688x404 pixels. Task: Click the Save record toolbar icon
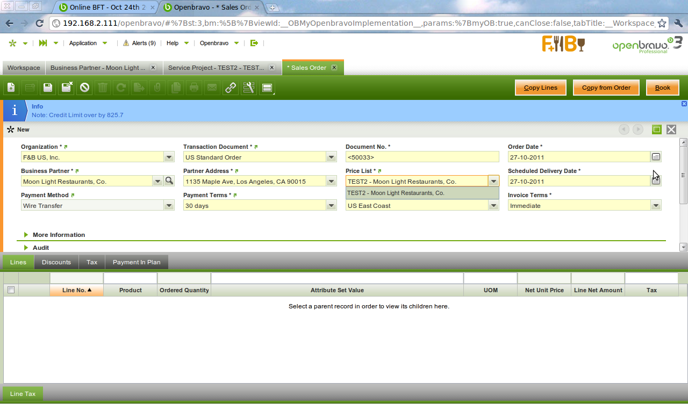48,88
